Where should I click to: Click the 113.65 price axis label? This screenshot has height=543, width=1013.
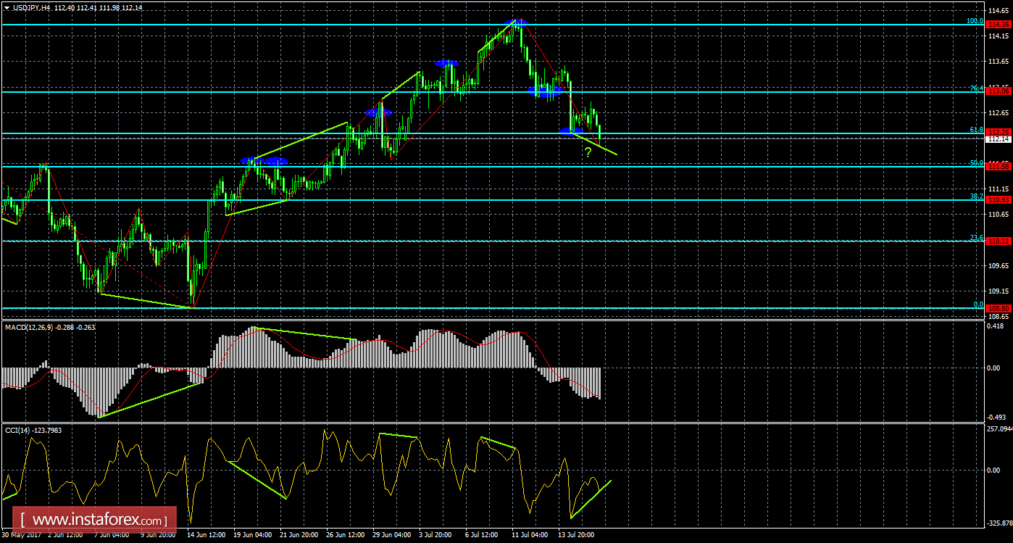click(x=999, y=62)
